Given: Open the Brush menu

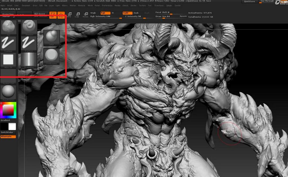Looking at the screenshot, I should coord(10,6).
